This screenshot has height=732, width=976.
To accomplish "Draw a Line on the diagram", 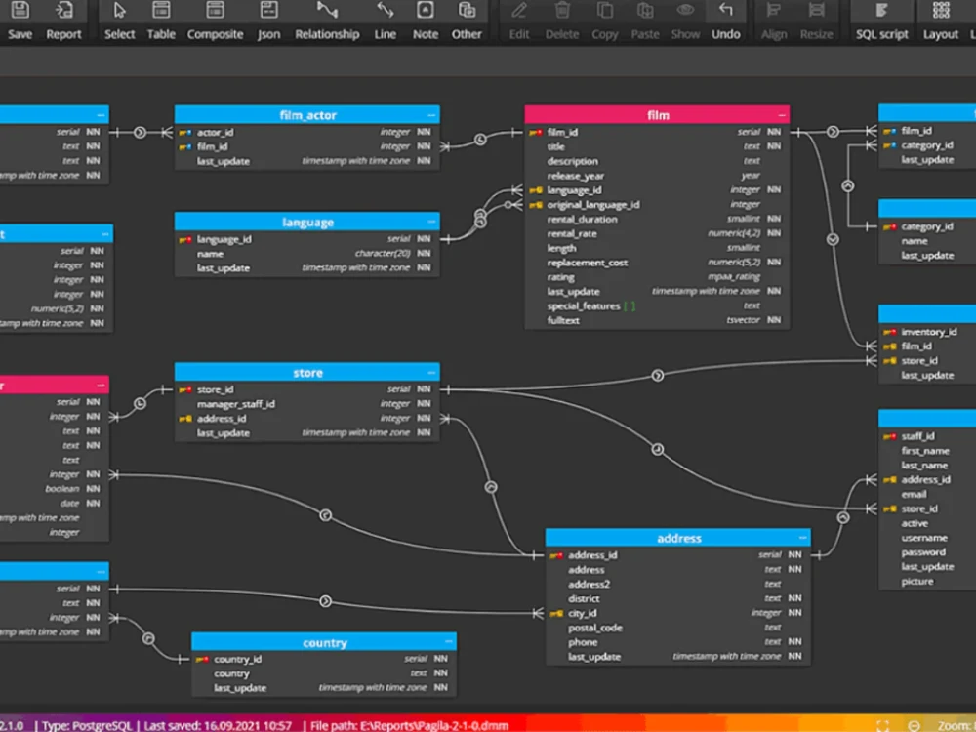I will click(x=385, y=21).
